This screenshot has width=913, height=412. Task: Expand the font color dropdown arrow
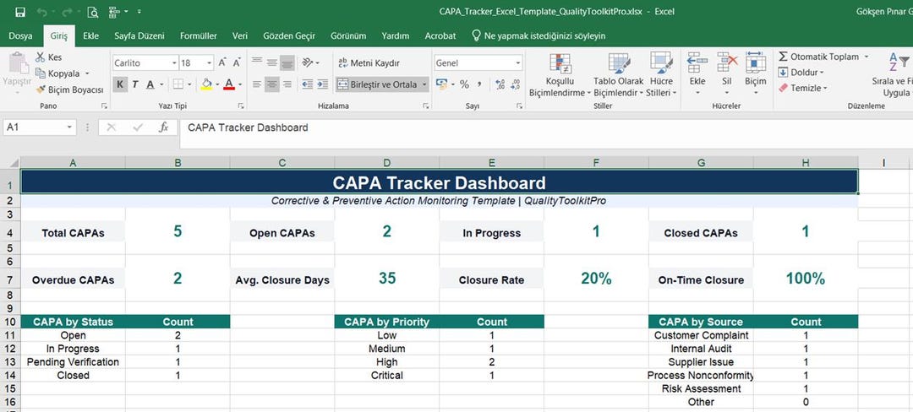239,84
